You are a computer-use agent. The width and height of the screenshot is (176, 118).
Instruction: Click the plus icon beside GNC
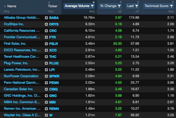point(46,96)
